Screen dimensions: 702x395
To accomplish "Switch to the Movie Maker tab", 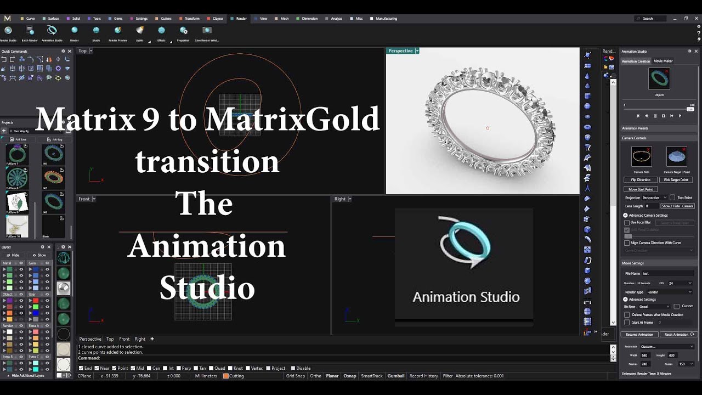I will coord(663,61).
